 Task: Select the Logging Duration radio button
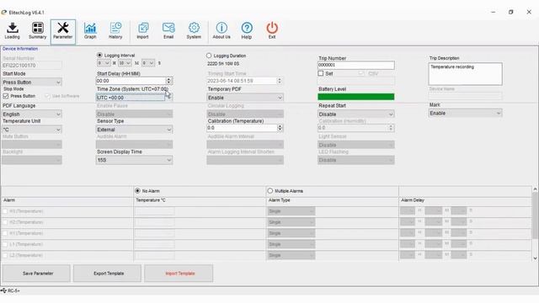[209, 56]
